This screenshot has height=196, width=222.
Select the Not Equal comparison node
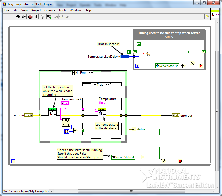click(x=76, y=130)
